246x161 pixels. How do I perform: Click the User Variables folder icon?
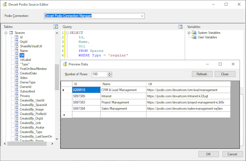click(x=194, y=37)
